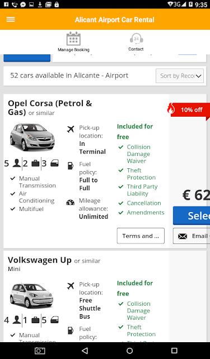
Task: Tap the Opel Corsa Cancellation checkmark
Action: point(121,203)
